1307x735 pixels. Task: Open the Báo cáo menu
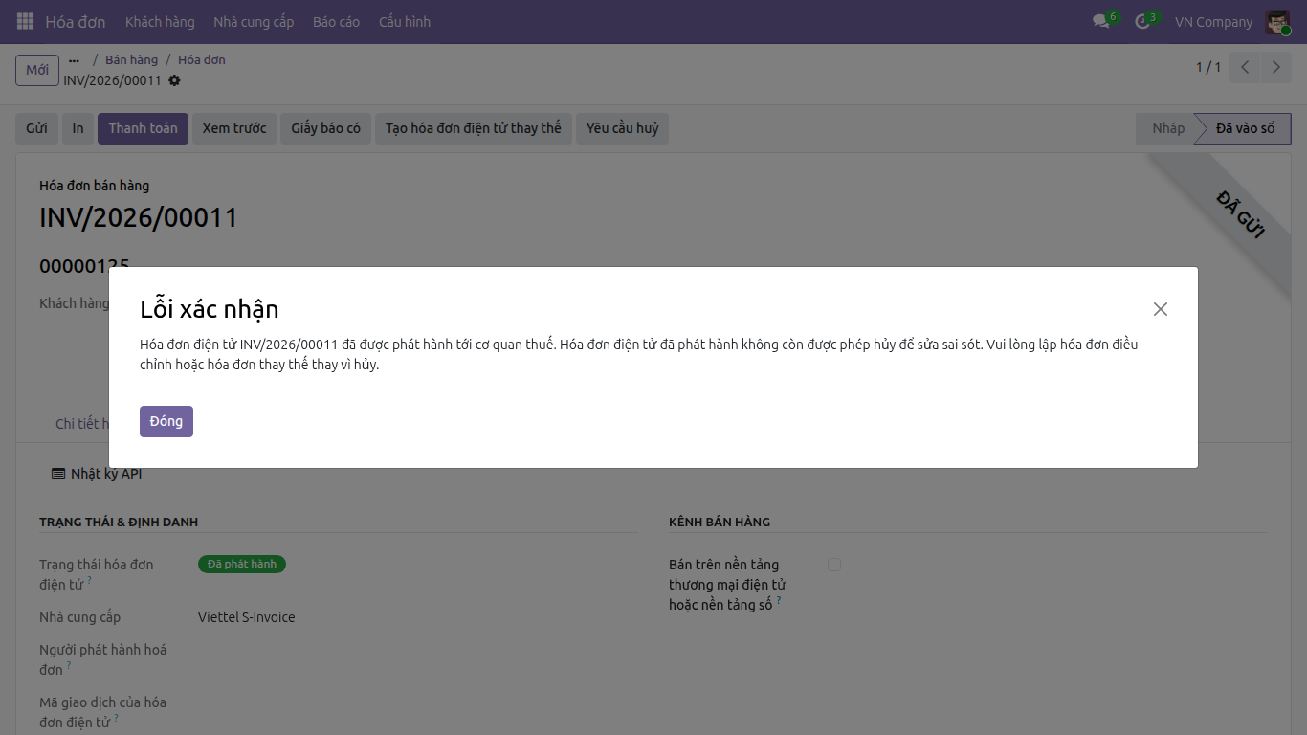(x=336, y=21)
